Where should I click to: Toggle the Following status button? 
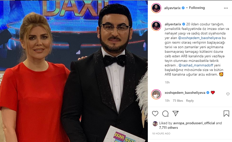point(197,8)
